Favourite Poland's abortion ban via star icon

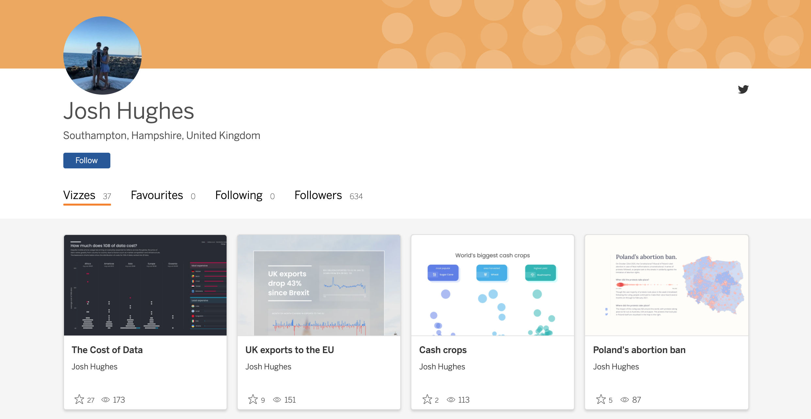click(601, 399)
